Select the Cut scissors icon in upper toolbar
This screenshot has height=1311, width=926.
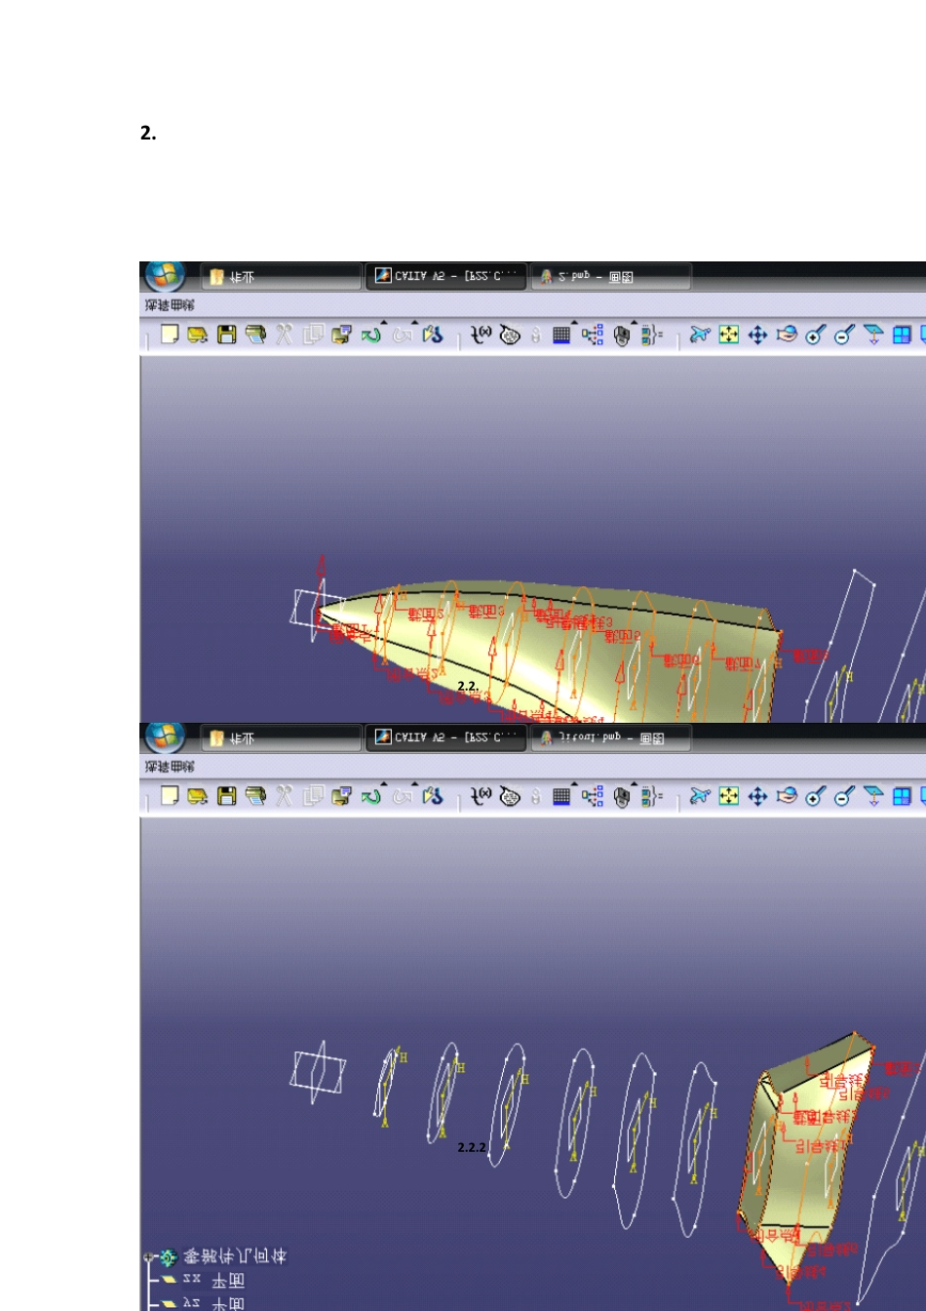284,335
